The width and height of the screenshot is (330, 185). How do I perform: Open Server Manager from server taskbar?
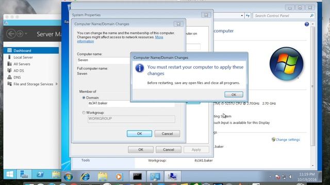point(24,174)
